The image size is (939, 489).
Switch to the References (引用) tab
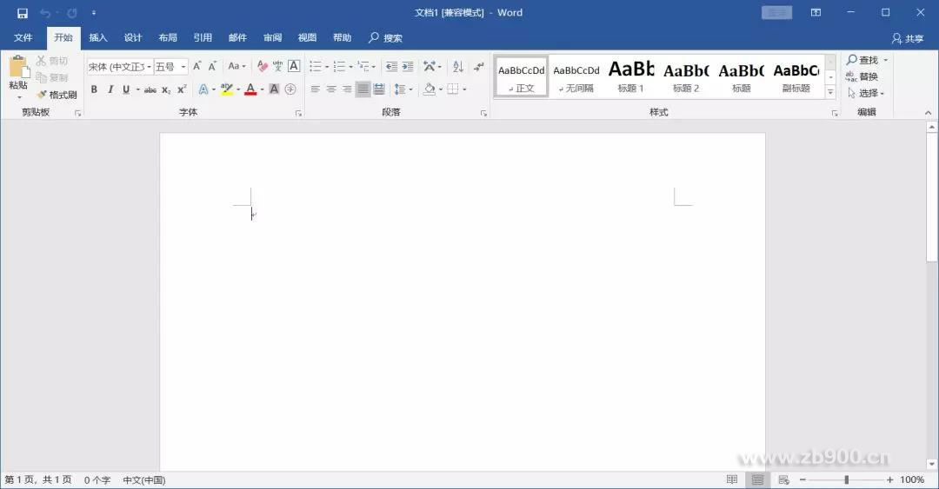coord(203,37)
